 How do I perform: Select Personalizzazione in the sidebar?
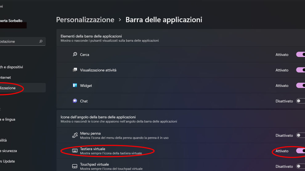pos(23,88)
